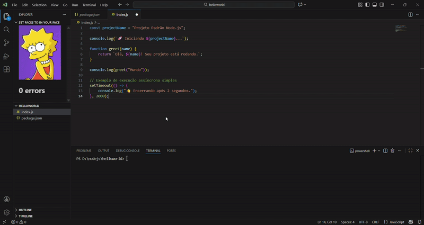Open the Explorer view in activity bar
The image size is (424, 225).
[x=6, y=16]
